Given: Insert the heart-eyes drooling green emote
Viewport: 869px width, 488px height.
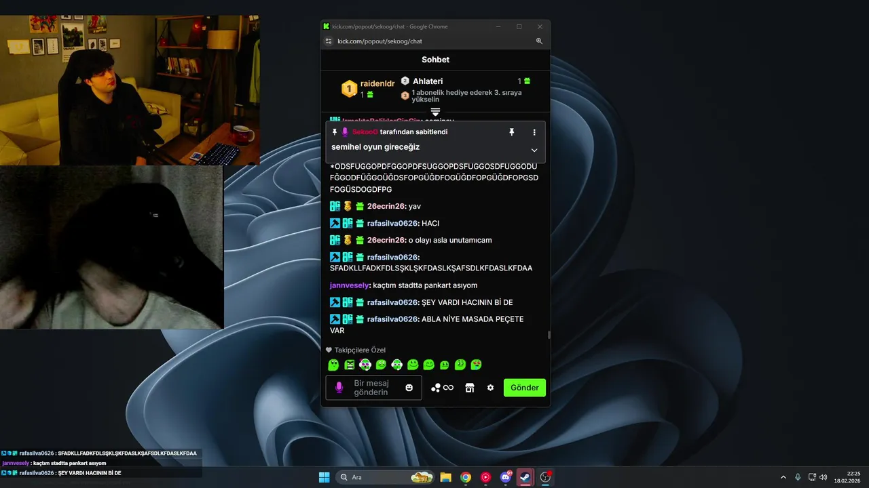Looking at the screenshot, I should tap(476, 365).
